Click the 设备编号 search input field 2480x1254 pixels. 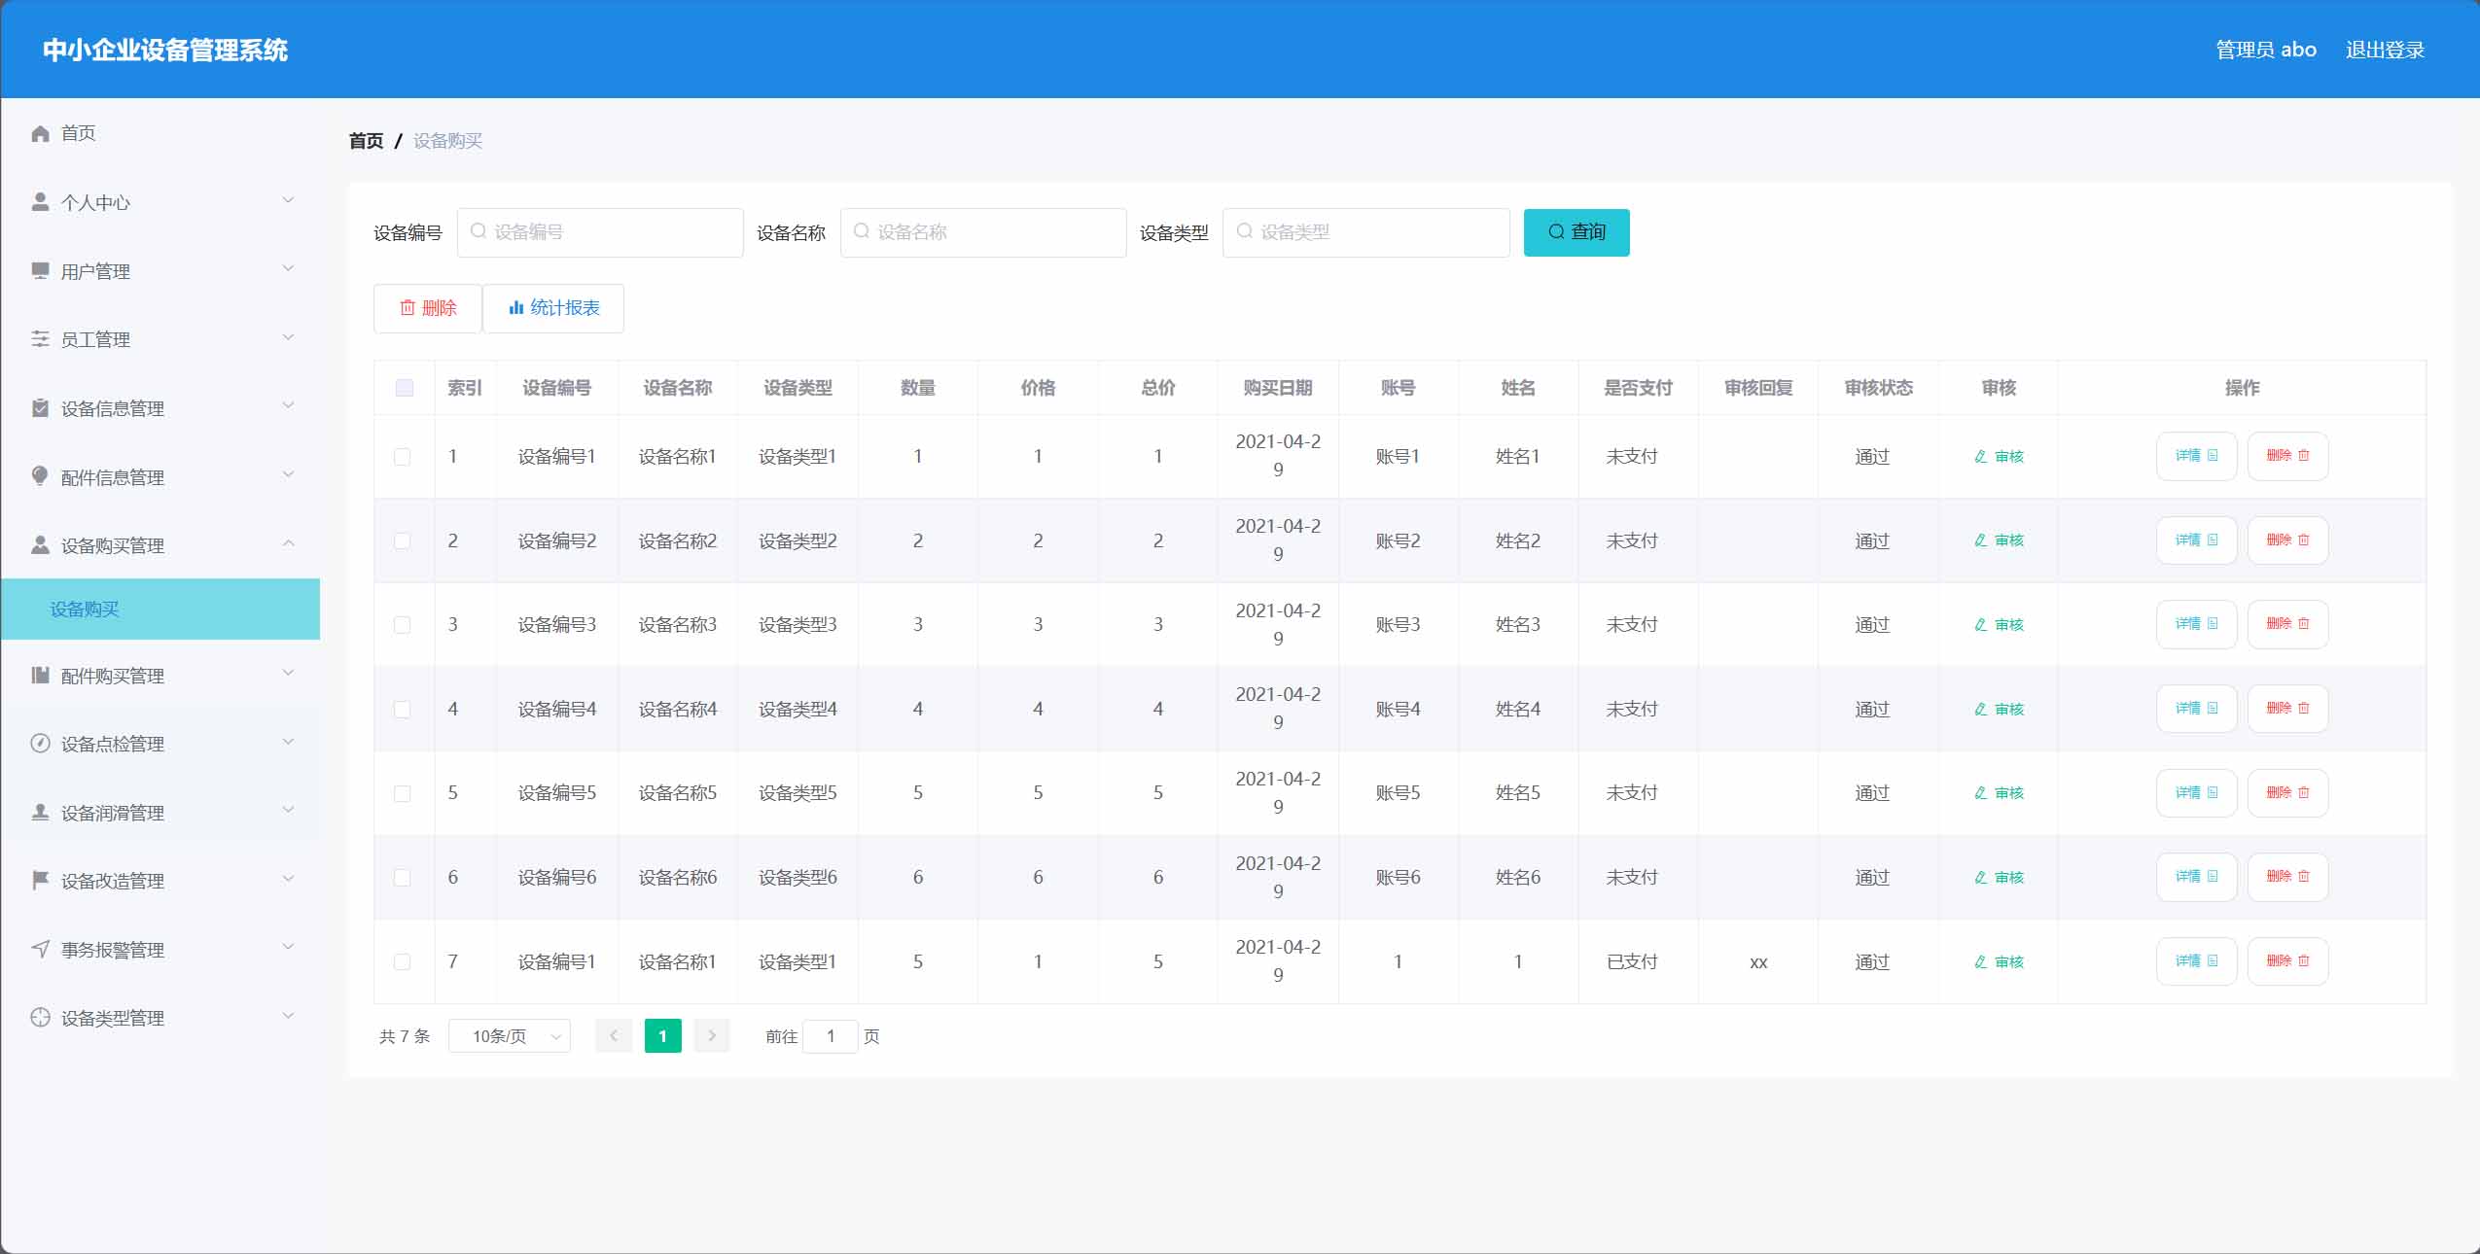point(600,232)
